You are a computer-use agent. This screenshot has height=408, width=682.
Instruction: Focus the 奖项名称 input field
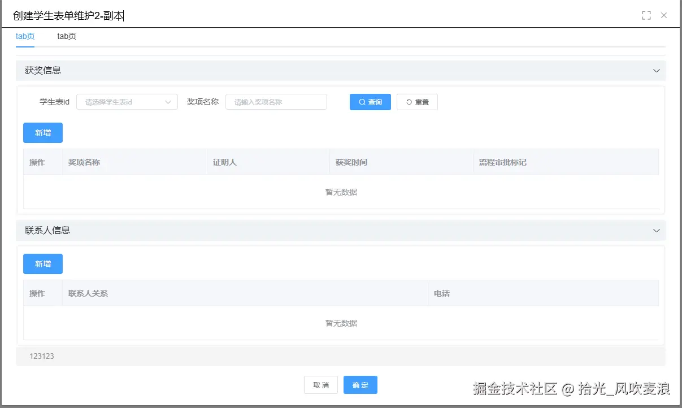pos(276,102)
